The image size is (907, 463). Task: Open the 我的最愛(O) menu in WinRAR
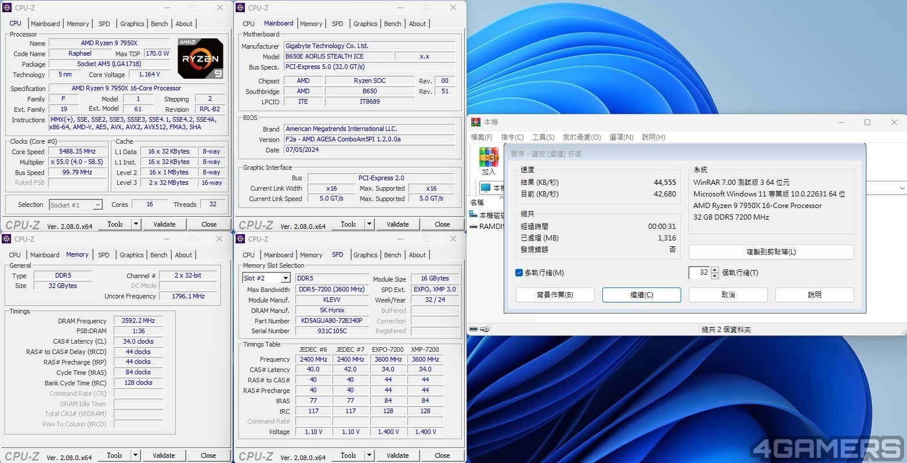point(582,137)
